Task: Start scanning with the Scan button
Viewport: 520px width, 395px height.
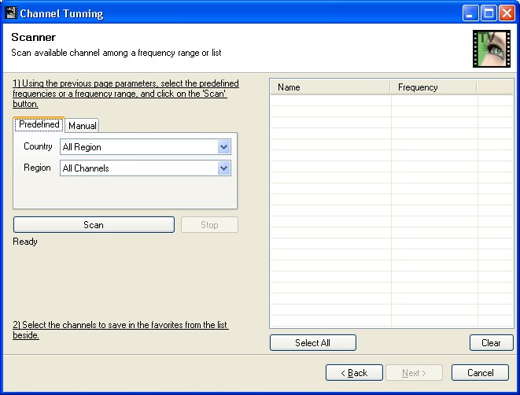Action: tap(94, 225)
